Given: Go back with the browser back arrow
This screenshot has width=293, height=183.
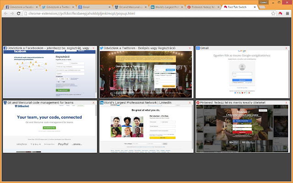Looking at the screenshot, I should pyautogui.click(x=5, y=13).
